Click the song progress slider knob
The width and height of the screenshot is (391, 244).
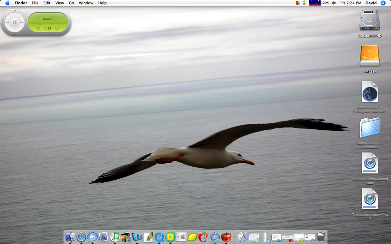[x=40, y=24]
